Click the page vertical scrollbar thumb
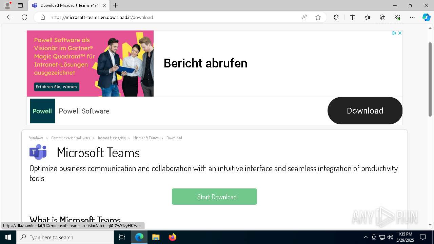 coord(430,80)
